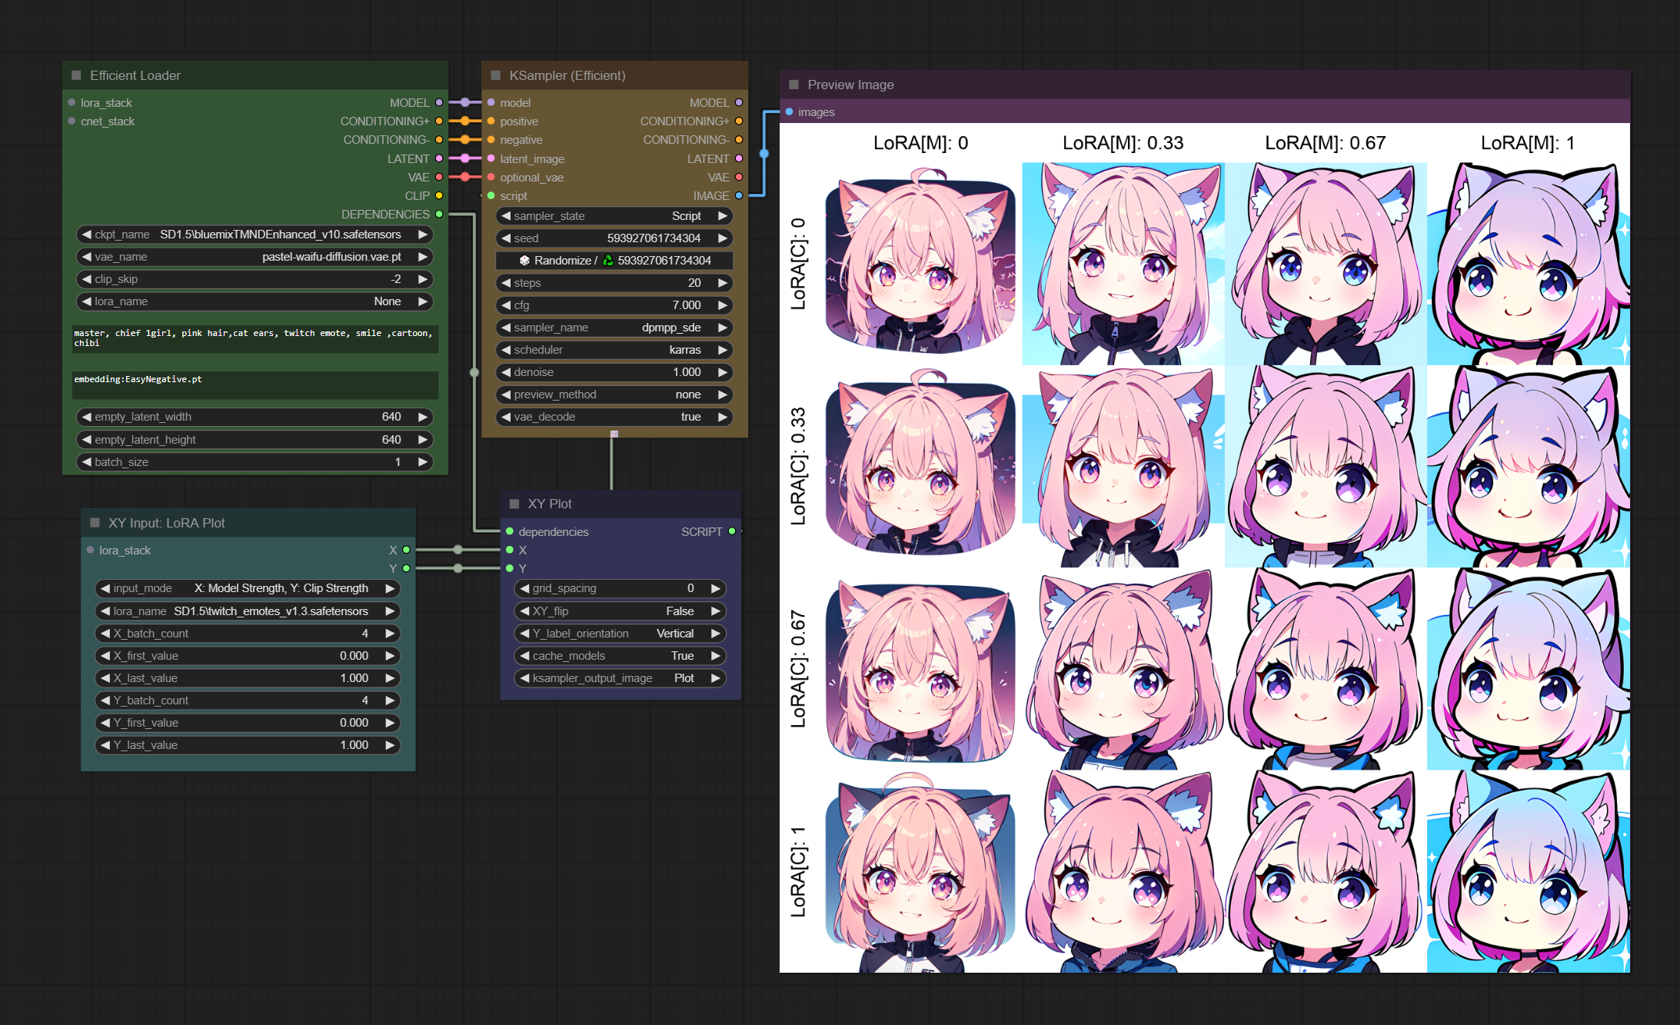Increase steps value with right arrow
This screenshot has width=1680, height=1025.
722,283
